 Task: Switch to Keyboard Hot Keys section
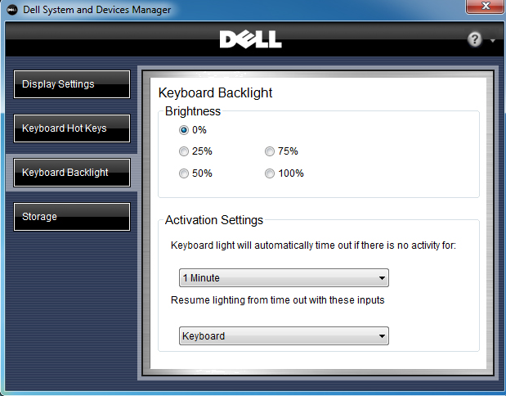(x=72, y=128)
